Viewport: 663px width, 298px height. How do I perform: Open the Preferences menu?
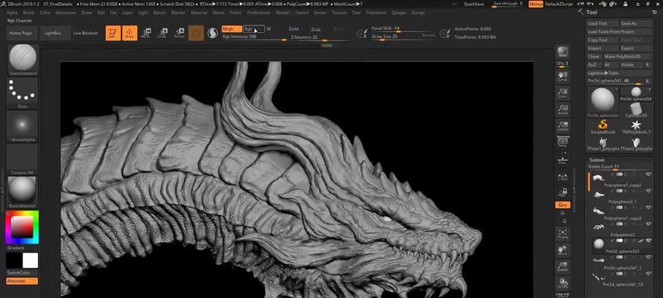point(259,13)
